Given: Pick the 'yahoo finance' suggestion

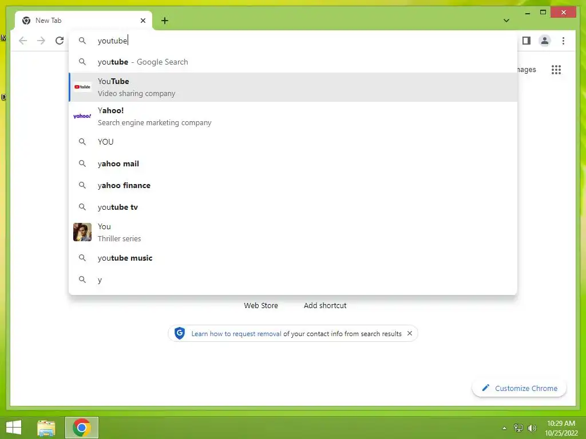Looking at the screenshot, I should coord(293,185).
